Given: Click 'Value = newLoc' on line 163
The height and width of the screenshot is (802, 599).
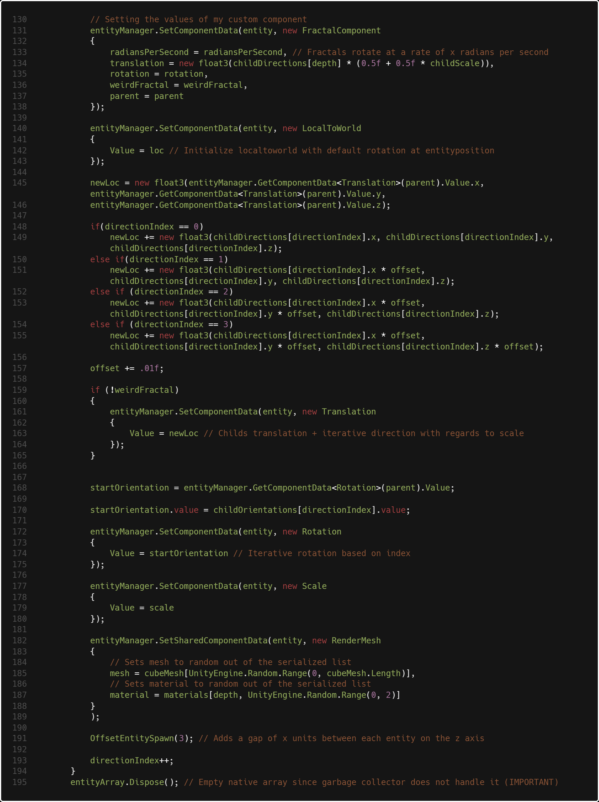Looking at the screenshot, I should pos(164,433).
